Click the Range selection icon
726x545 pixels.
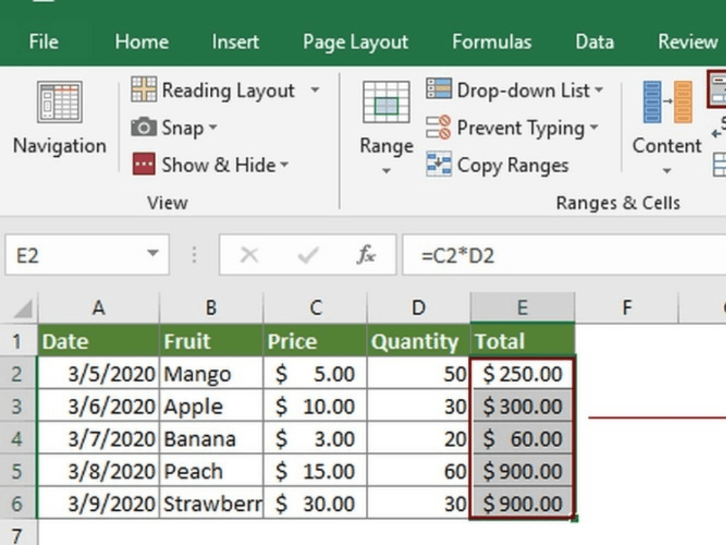point(386,103)
